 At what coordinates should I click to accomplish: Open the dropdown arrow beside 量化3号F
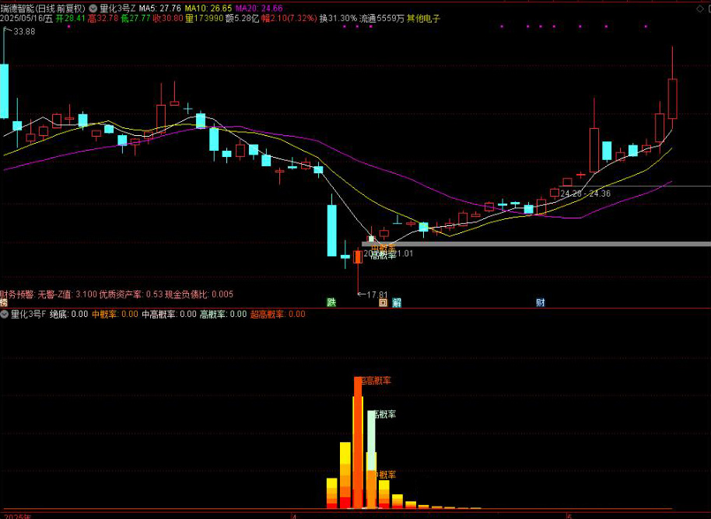5,314
